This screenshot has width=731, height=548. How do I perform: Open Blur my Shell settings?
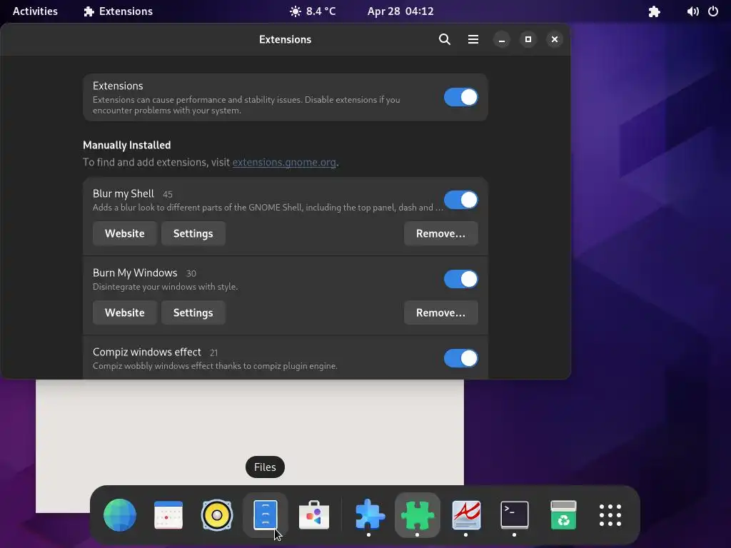[193, 233]
